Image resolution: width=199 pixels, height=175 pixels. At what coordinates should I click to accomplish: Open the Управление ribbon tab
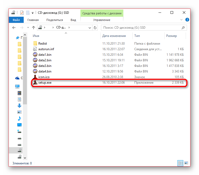pos(102,20)
